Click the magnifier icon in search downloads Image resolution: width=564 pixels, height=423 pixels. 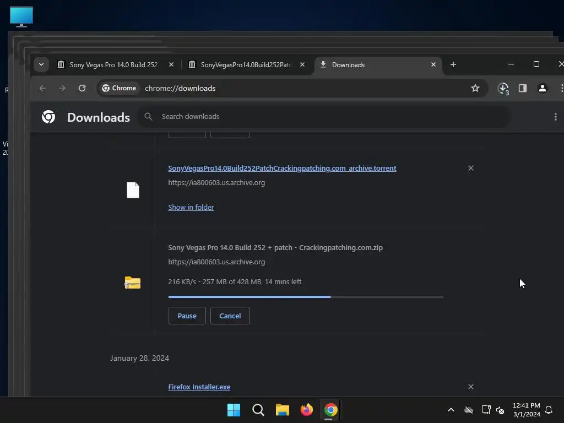tap(148, 117)
